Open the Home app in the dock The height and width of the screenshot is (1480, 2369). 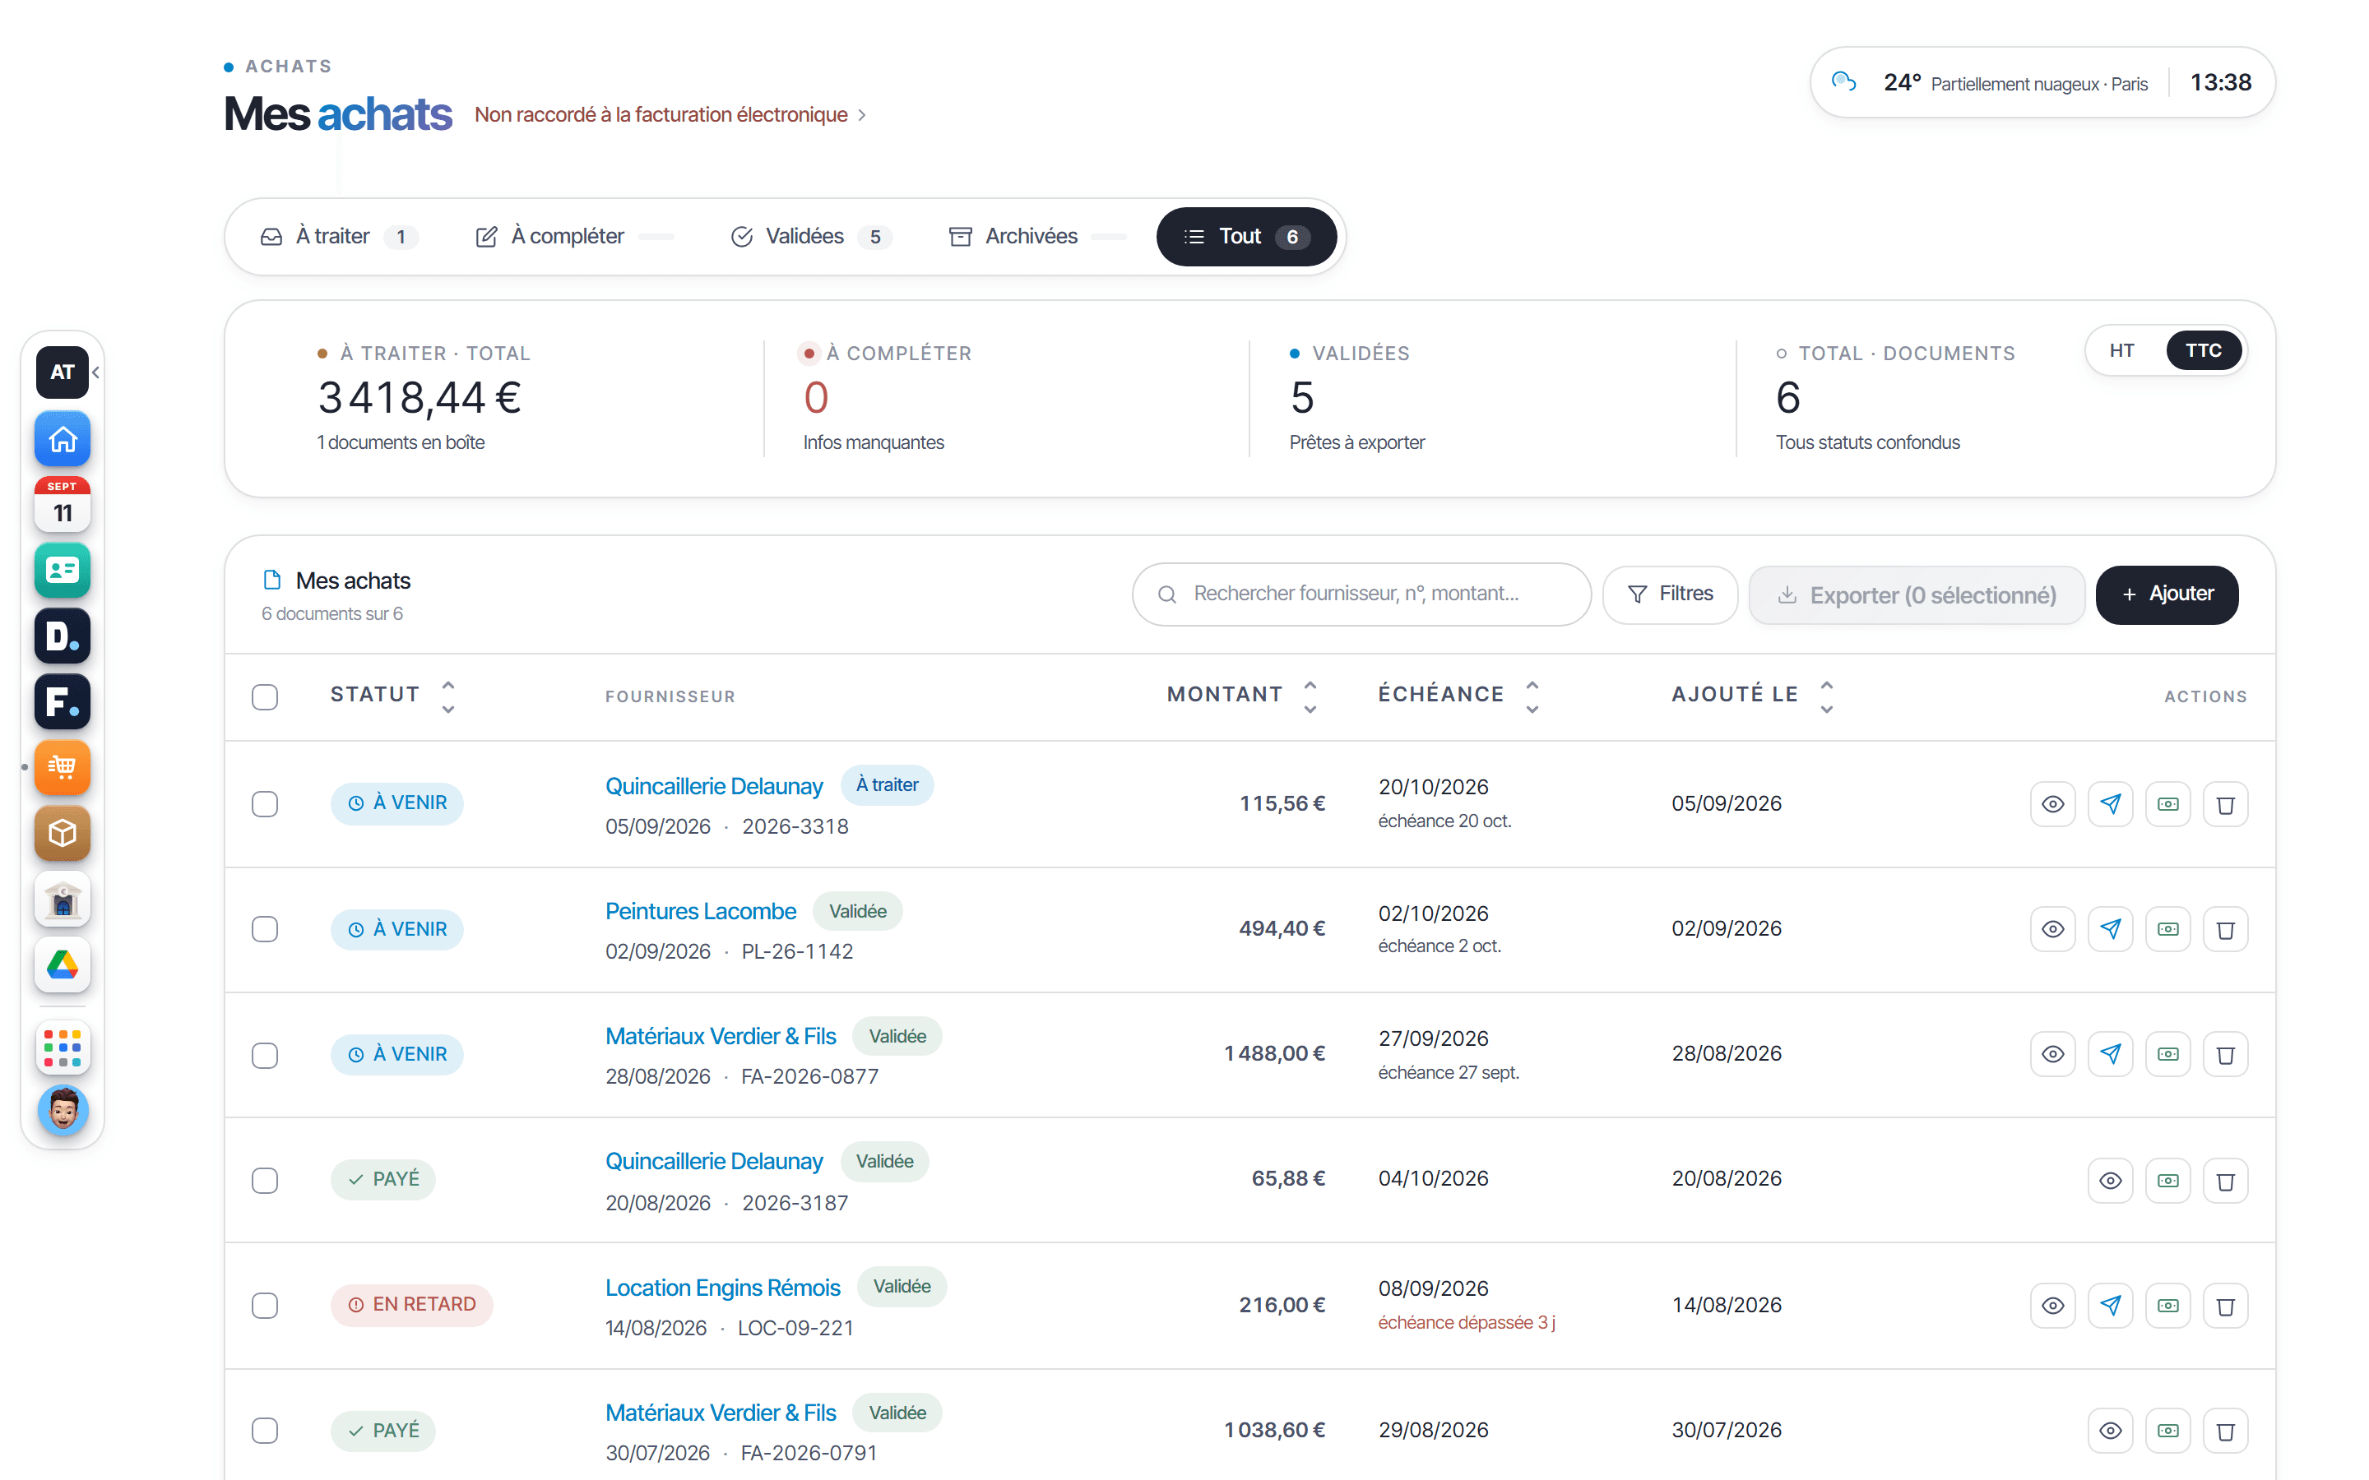(63, 438)
